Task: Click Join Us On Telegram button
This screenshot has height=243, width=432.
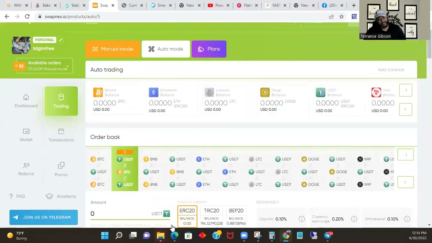Action: [x=44, y=217]
